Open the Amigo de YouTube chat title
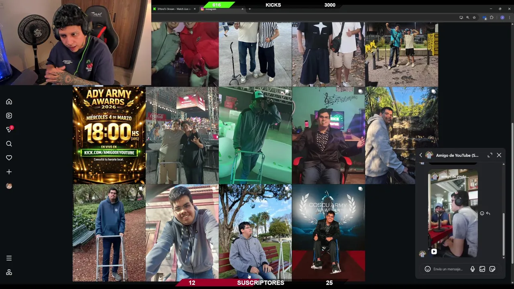The height and width of the screenshot is (289, 514). (457, 155)
